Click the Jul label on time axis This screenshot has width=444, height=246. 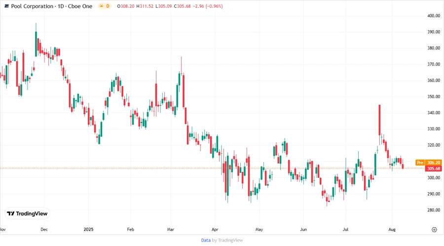pos(345,229)
